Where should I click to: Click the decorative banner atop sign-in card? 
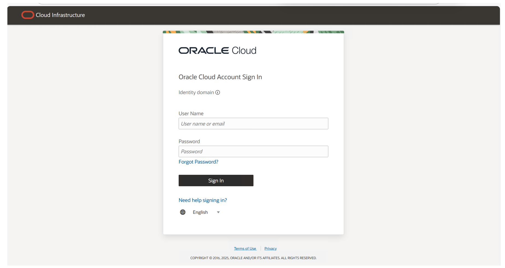click(x=253, y=32)
